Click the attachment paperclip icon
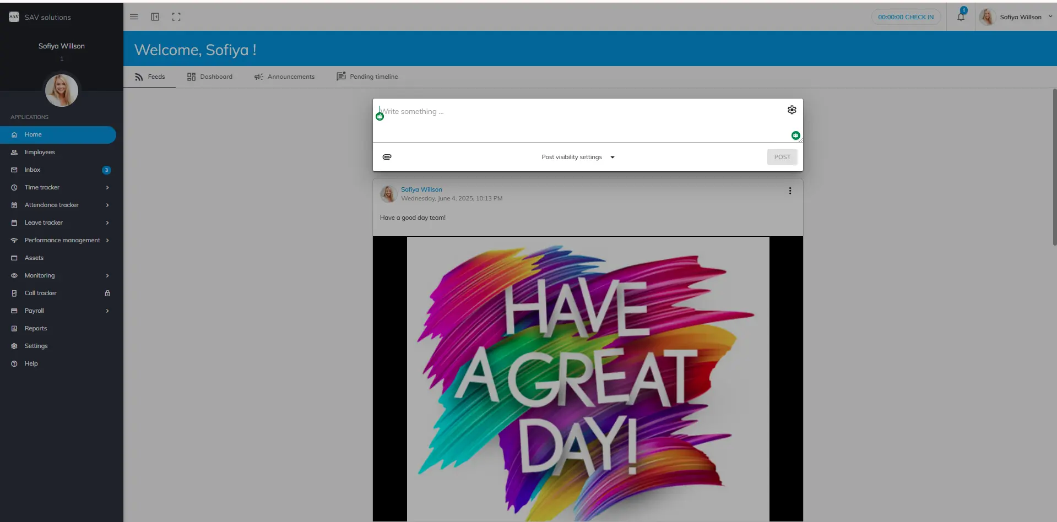The image size is (1057, 522). point(387,157)
